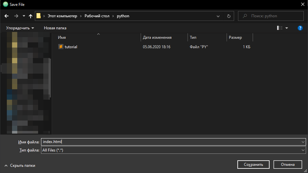Select 'Этот компьютер' in the path
Screen dimensions: 308x173
pyautogui.click(x=62, y=16)
